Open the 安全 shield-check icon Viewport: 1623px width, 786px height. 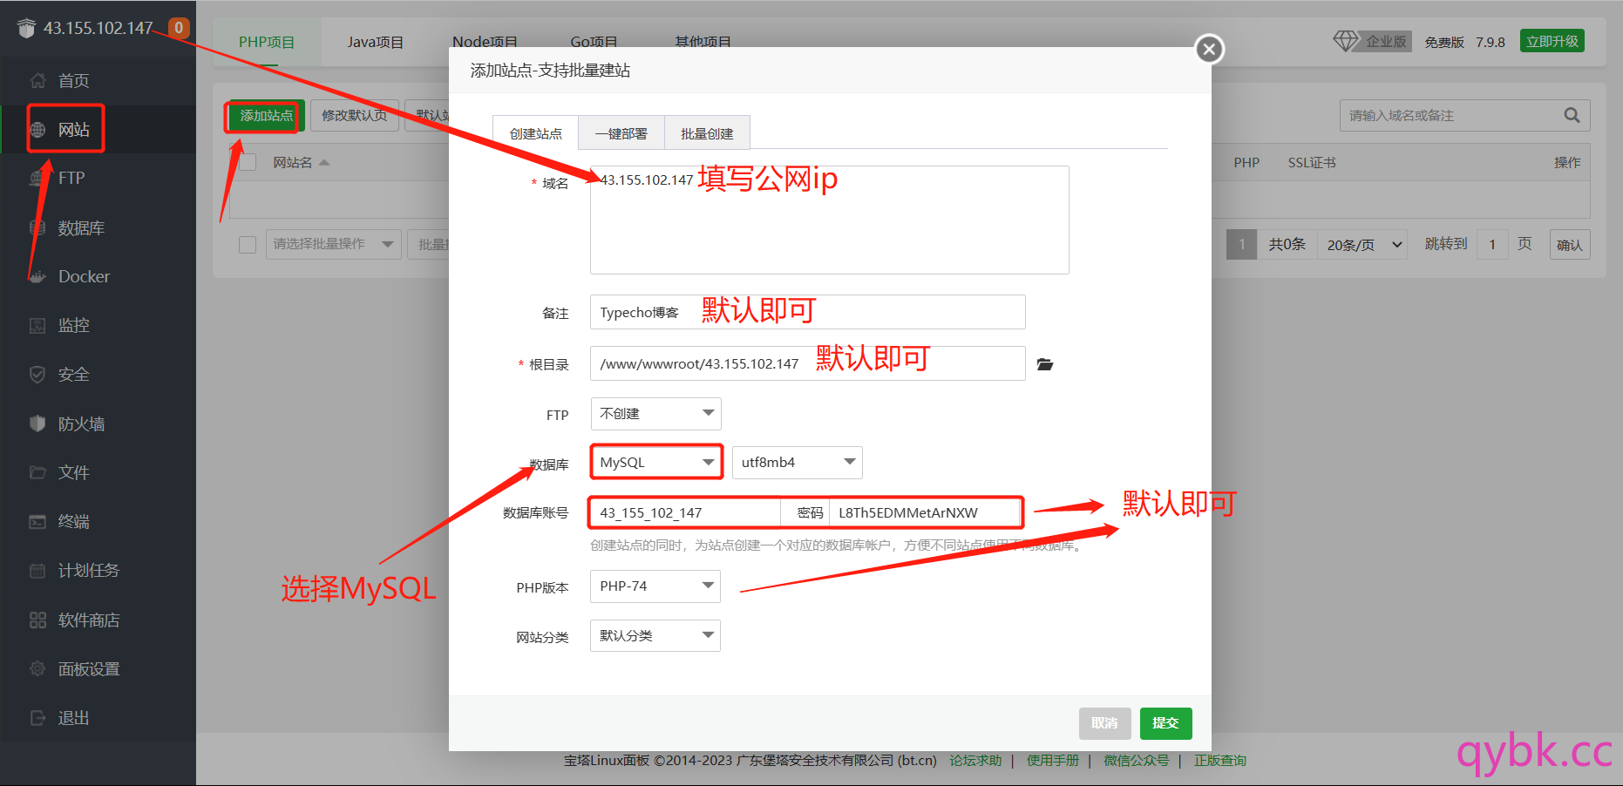pos(37,375)
